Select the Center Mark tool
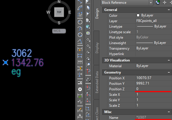The width and height of the screenshot is (172, 120). [x=80, y=89]
